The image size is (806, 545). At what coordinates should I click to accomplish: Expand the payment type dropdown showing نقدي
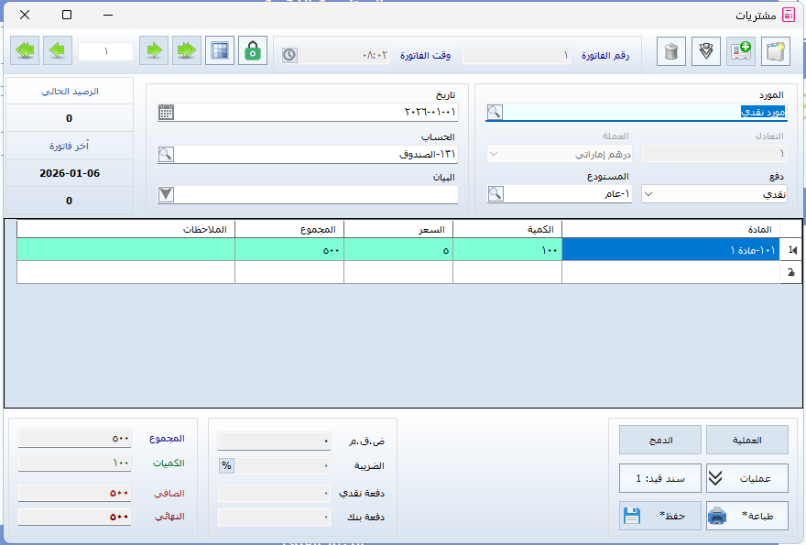[648, 194]
